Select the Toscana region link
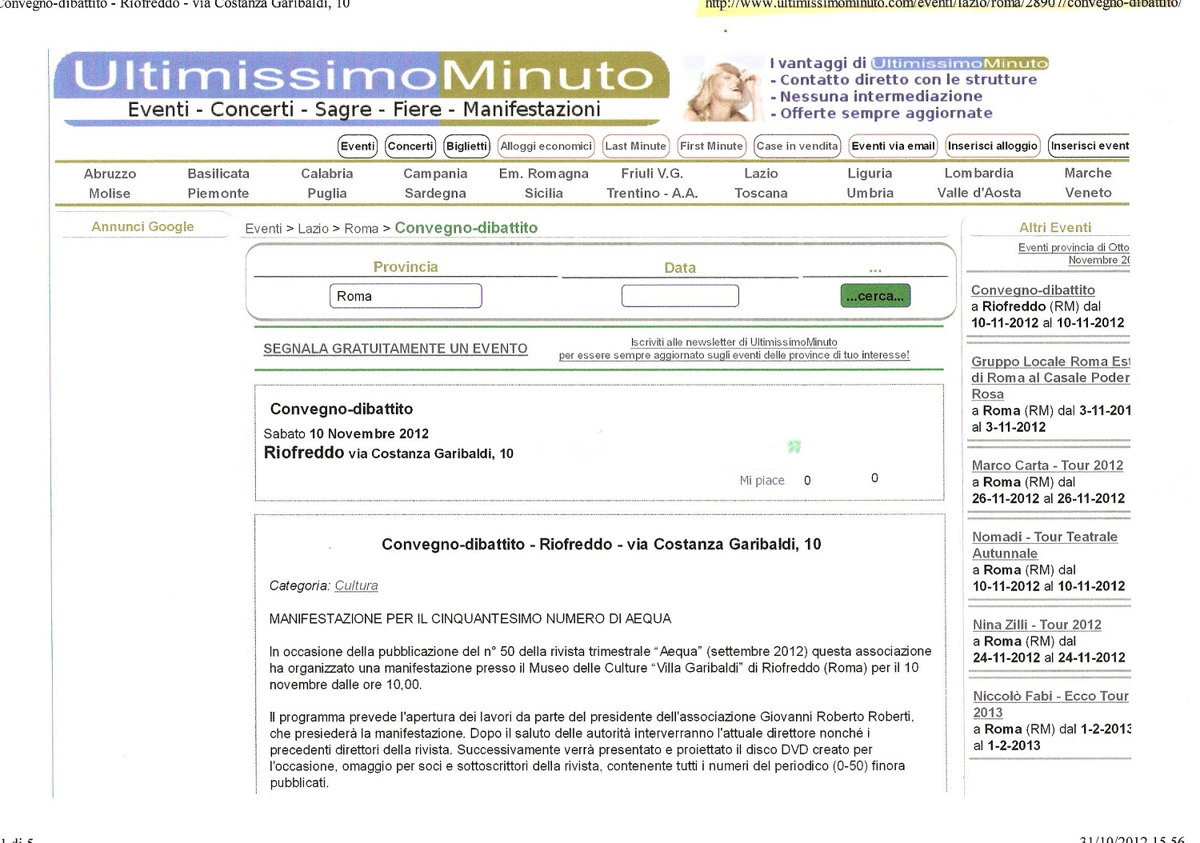 tap(761, 194)
